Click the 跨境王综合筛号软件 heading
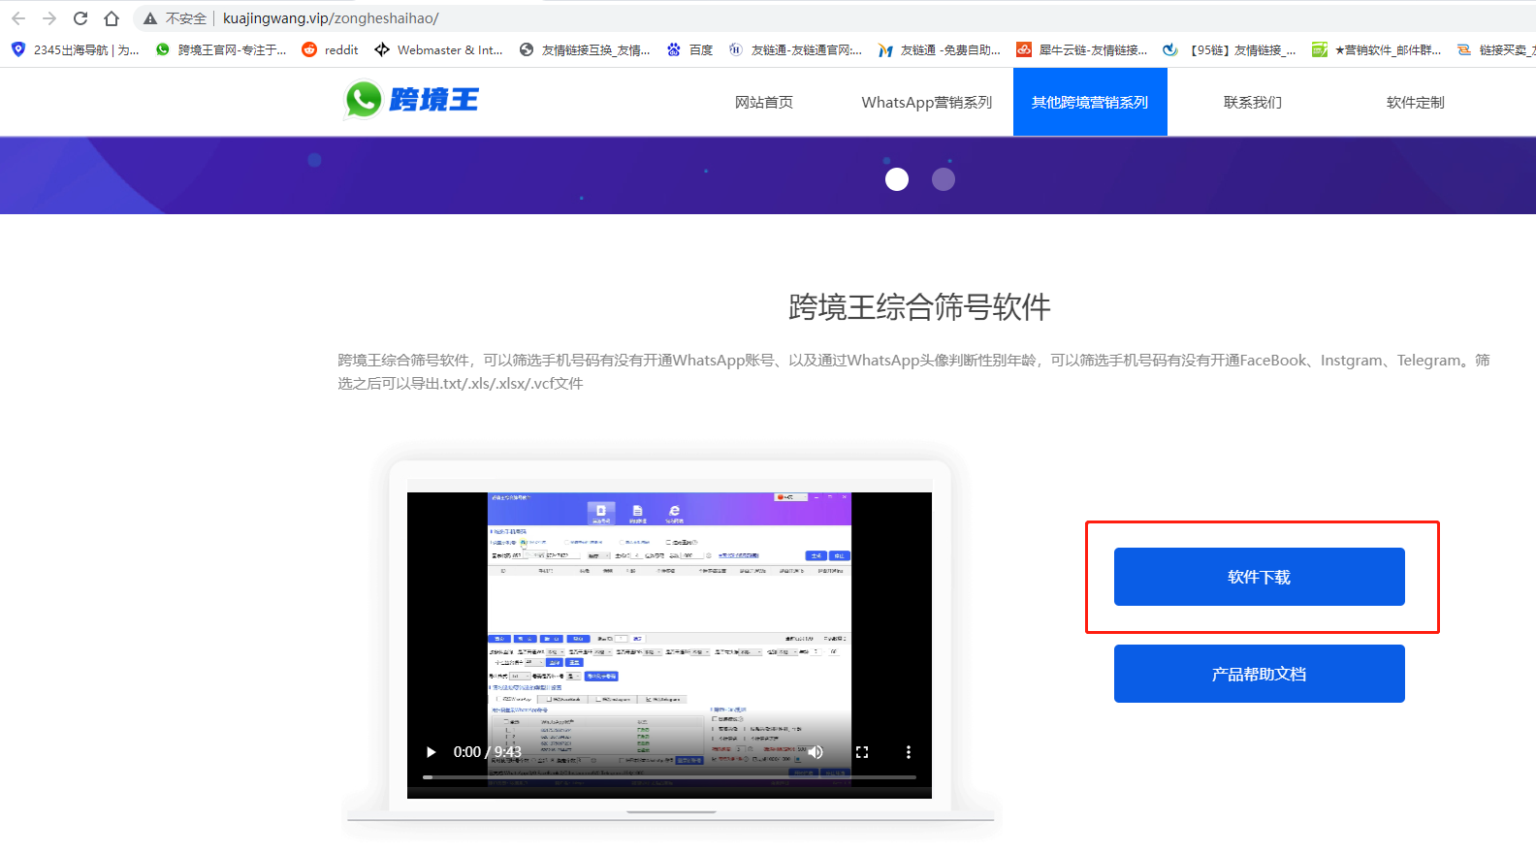The width and height of the screenshot is (1536, 852). pyautogui.click(x=919, y=307)
